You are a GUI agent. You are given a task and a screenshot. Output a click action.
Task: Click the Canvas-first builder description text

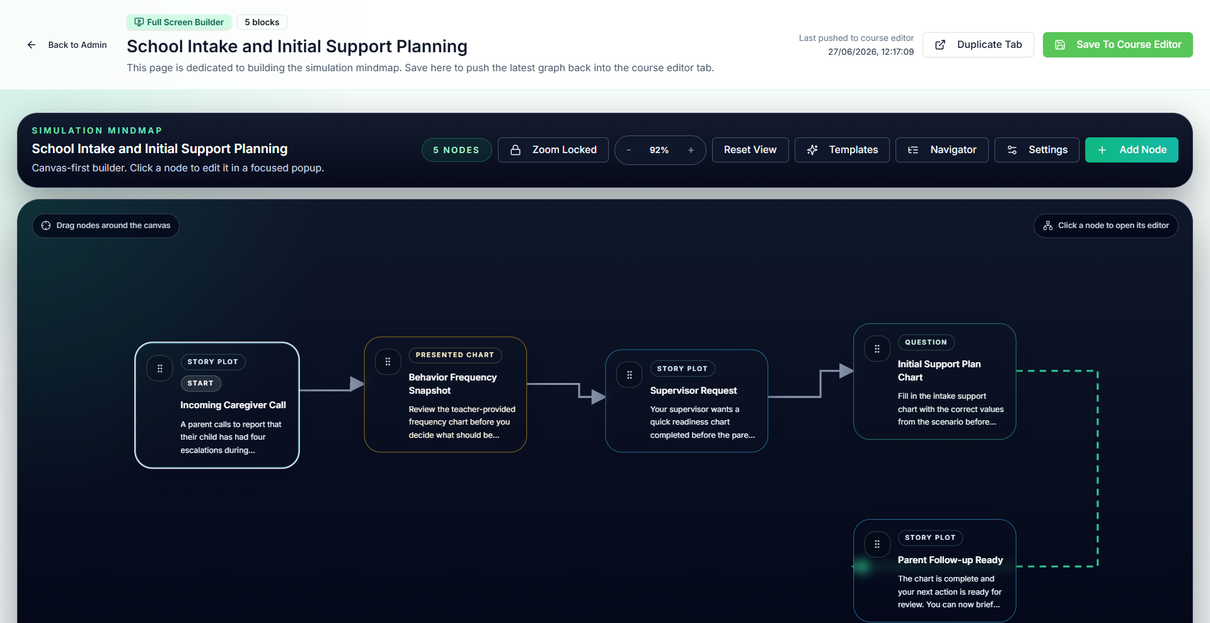(x=178, y=168)
